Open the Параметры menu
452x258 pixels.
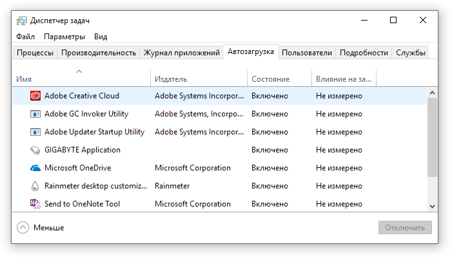(x=64, y=37)
